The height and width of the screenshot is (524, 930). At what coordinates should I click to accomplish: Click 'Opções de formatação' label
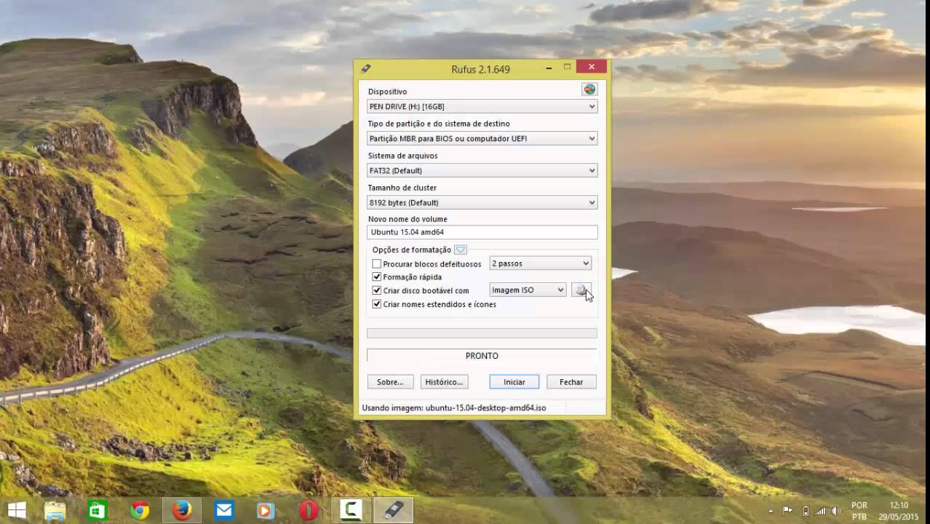[x=412, y=250]
